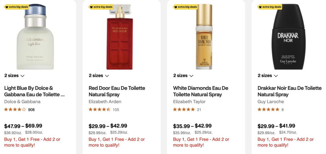Click the extra big deals badge on Drakkar Noir
The height and width of the screenshot is (154, 326).
tap(270, 7)
